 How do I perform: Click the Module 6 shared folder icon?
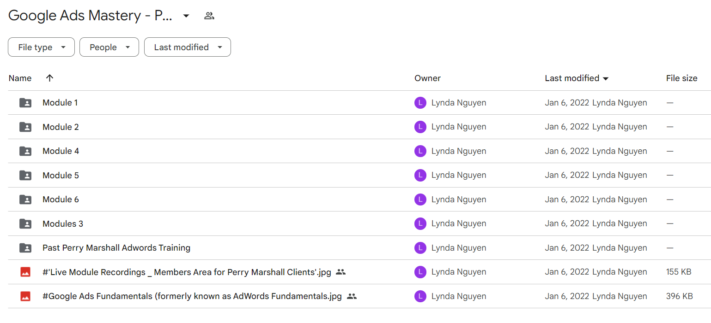click(x=25, y=200)
